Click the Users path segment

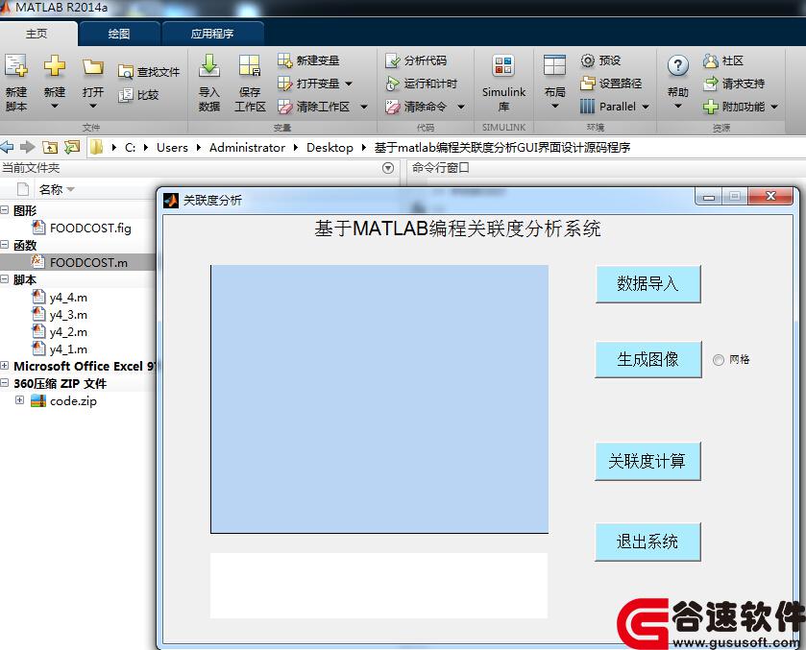172,148
